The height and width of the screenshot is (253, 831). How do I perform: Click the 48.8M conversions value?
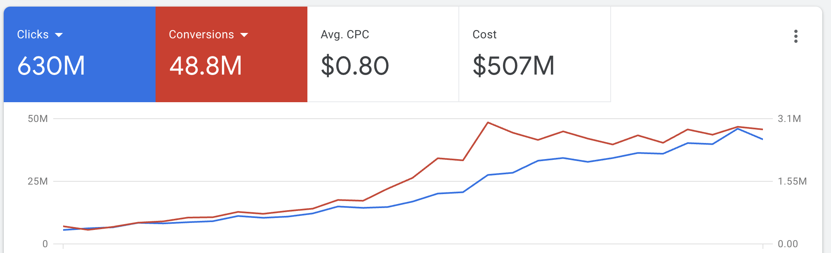205,66
